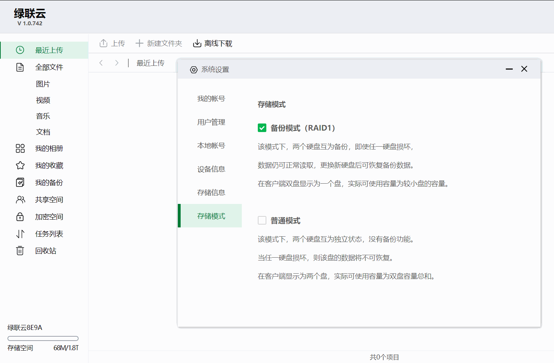Image resolution: width=554 pixels, height=363 pixels.
Task: Close the 系统设置 dialog
Action: [524, 69]
